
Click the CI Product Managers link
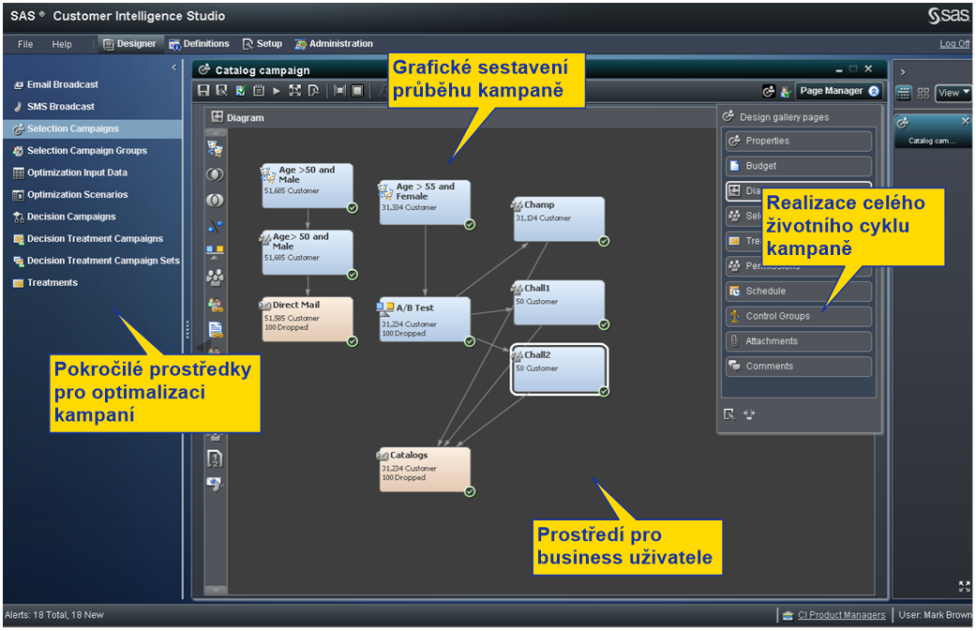[842, 615]
